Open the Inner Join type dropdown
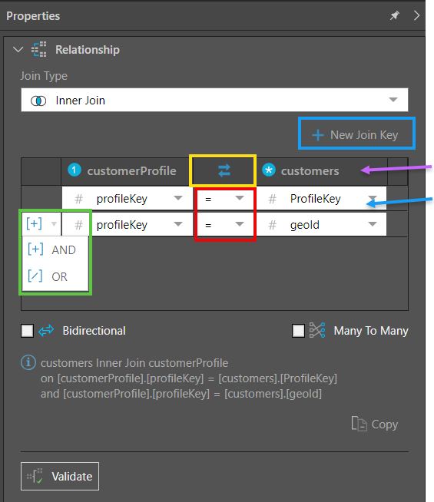Image resolution: width=434 pixels, height=502 pixels. (214, 100)
